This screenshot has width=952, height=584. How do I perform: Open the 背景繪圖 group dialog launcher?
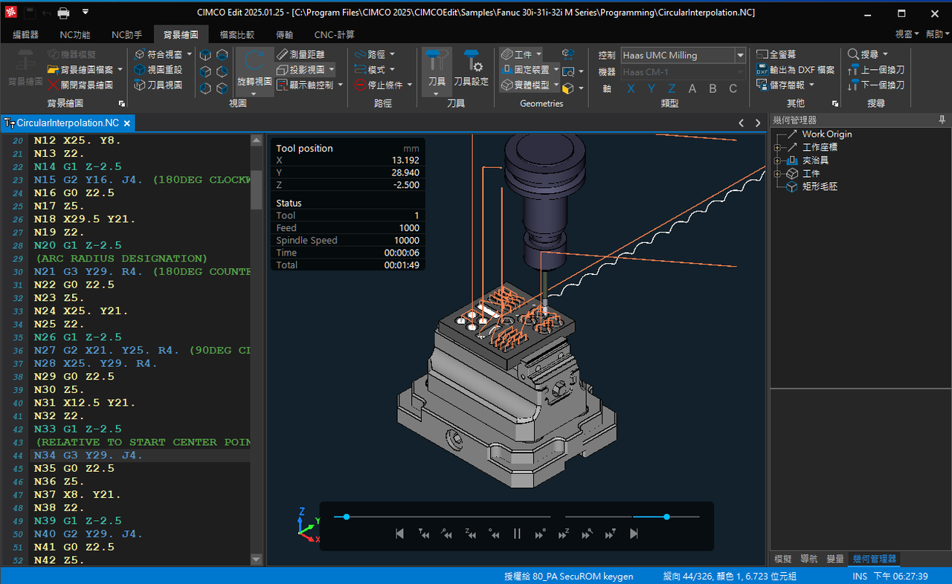[122, 104]
